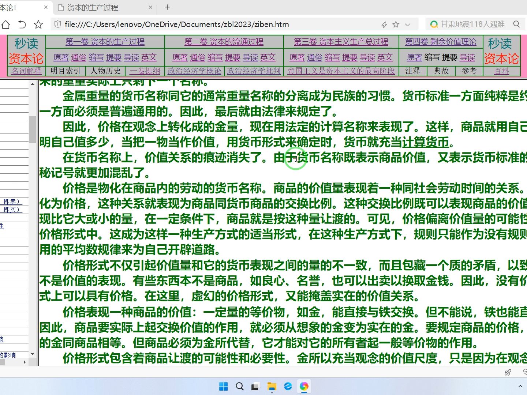The width and height of the screenshot is (527, 395).
Task: Click the sidebar scrollbar down arrow
Action: 33,354
